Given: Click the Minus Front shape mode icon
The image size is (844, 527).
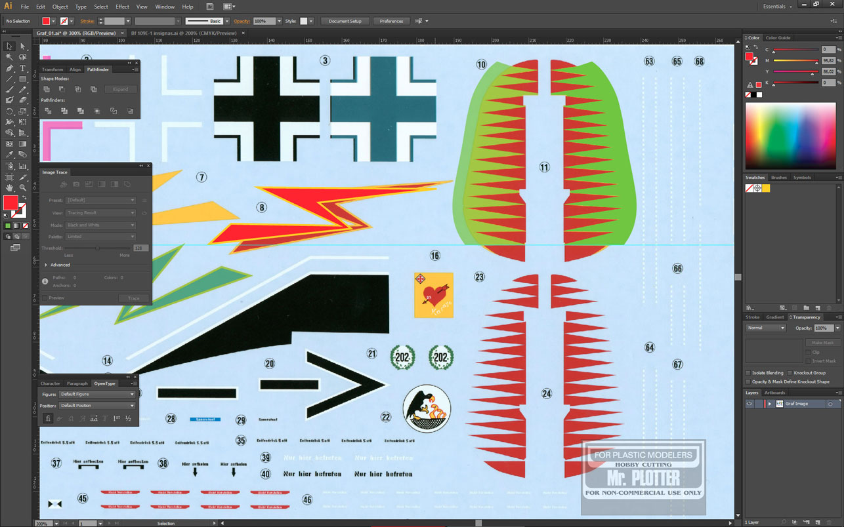Looking at the screenshot, I should 62,89.
